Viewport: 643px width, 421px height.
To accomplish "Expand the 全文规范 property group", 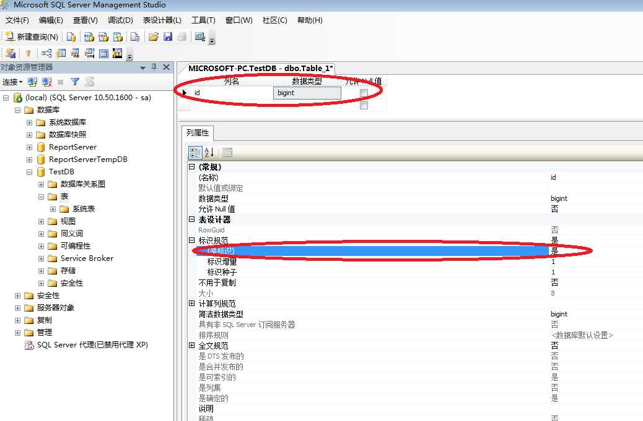I will point(191,346).
